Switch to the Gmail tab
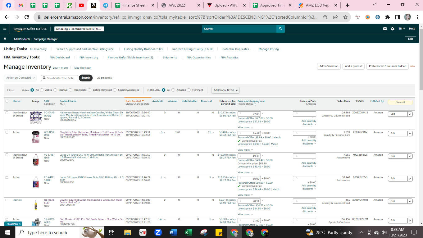The image size is (423, 238). [x=21, y=5]
